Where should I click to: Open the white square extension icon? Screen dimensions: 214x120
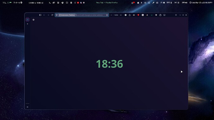pos(143,15)
